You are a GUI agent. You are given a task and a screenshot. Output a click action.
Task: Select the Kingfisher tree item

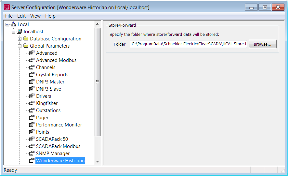47,103
